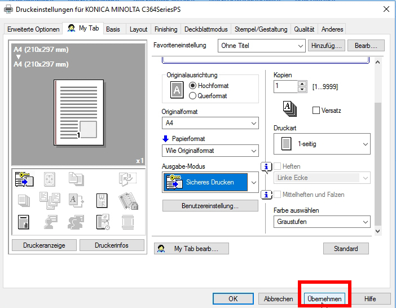
Task: Click the Abbrechen button
Action: (x=278, y=298)
